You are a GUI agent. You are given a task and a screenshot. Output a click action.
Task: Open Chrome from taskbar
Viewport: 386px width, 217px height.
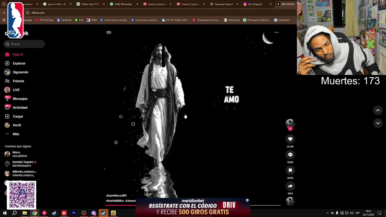pos(35,213)
